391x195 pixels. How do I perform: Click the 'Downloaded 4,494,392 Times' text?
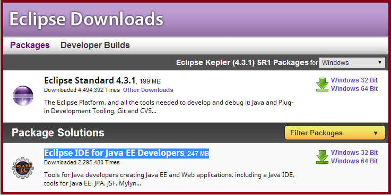(x=82, y=90)
